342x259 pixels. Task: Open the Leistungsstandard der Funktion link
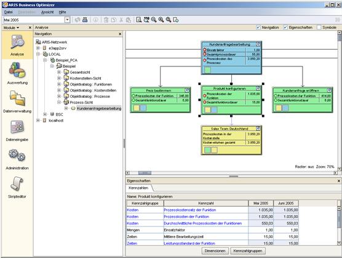point(189,243)
